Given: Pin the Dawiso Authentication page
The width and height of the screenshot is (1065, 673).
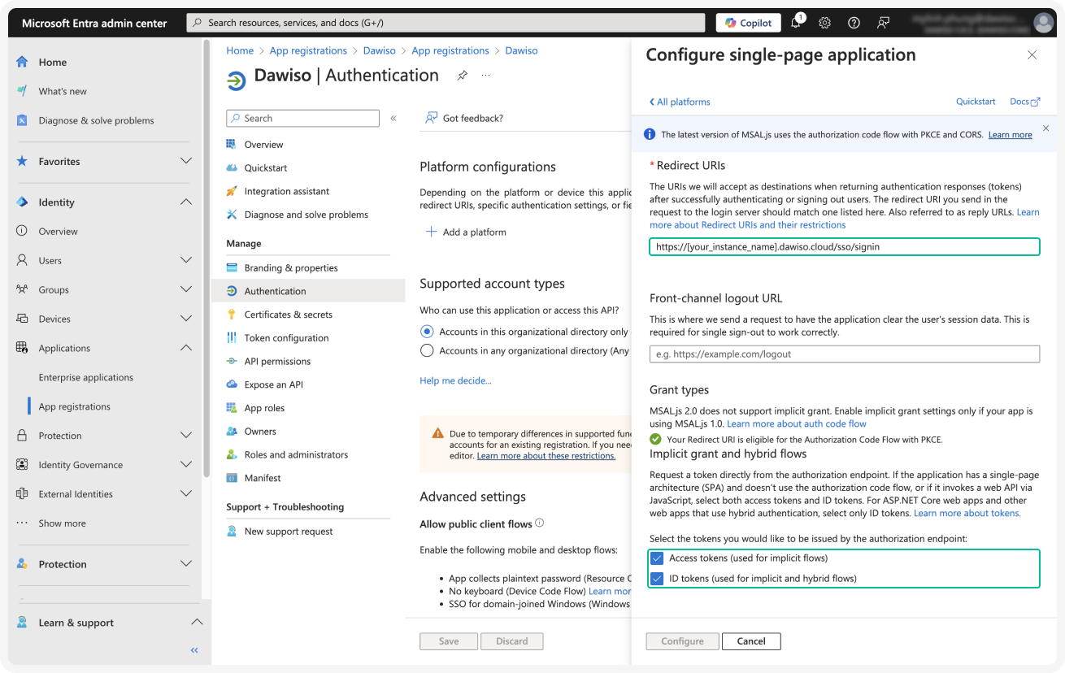Looking at the screenshot, I should click(x=462, y=76).
